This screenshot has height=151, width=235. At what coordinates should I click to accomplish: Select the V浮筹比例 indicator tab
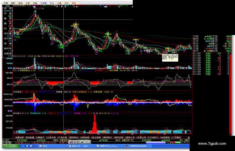[x=141, y=137]
